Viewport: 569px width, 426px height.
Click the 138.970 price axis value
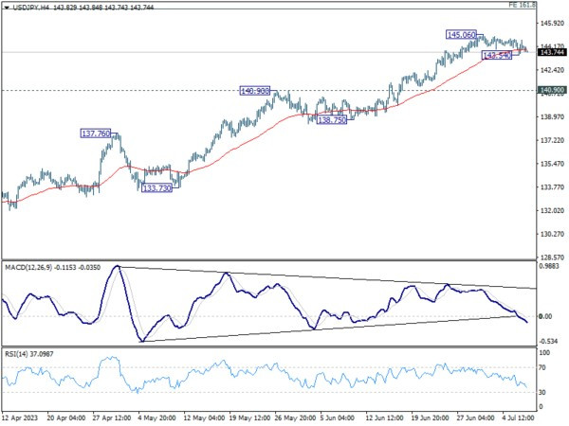552,116
